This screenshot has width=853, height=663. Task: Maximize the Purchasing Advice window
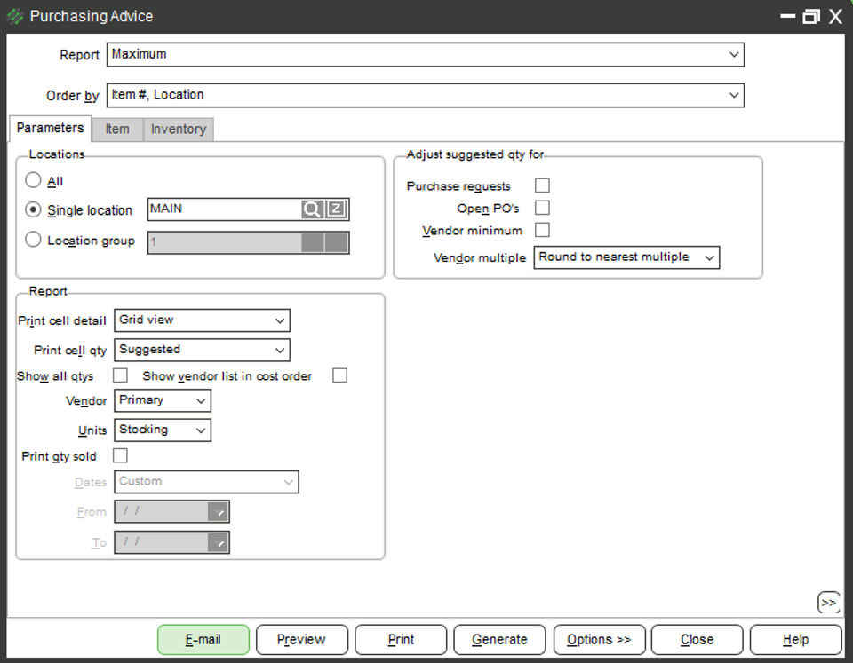pos(810,16)
